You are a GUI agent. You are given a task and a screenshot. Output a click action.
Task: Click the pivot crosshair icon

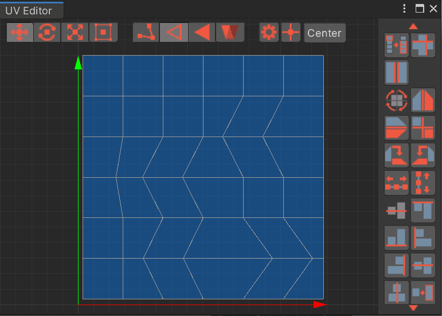tap(291, 33)
